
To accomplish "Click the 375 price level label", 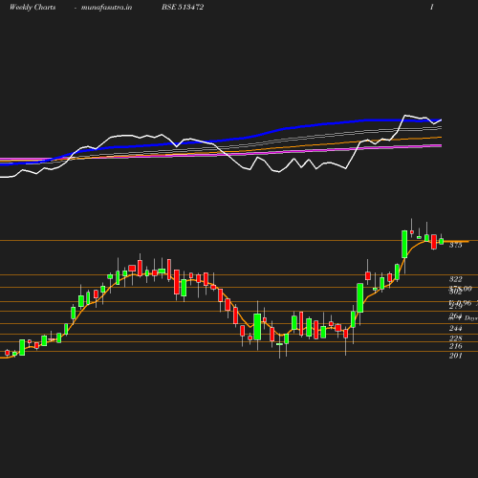I will tap(456, 245).
